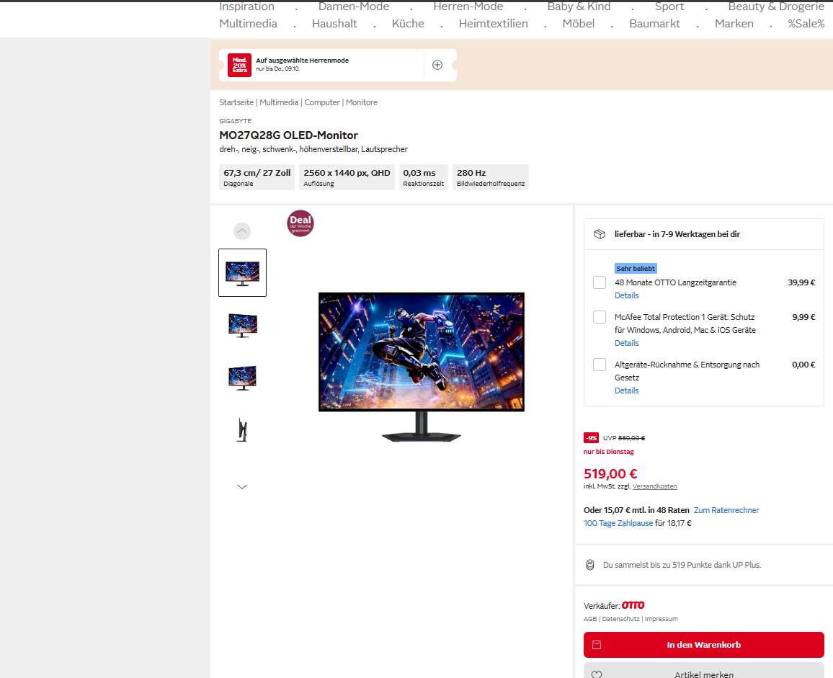Add monitor with In den Warenkorb
833x678 pixels.
point(703,645)
